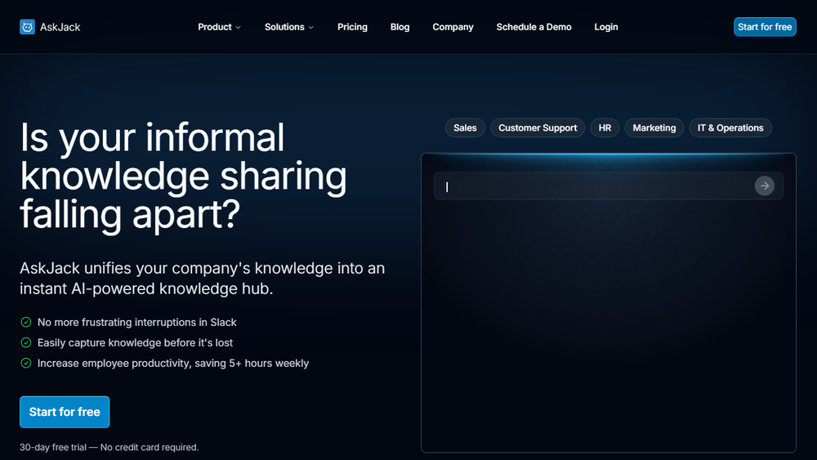Click "No more frustrating interruptions in Slack" text

[137, 323]
